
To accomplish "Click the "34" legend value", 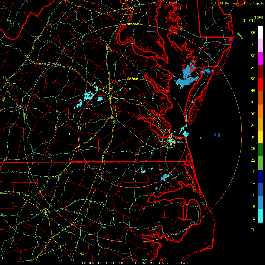I will [x=253, y=125].
